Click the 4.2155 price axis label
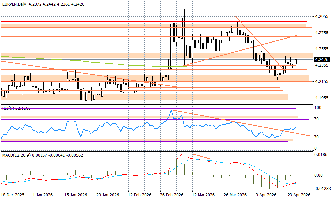Screen dimensions: 332x199 tap(321, 81)
